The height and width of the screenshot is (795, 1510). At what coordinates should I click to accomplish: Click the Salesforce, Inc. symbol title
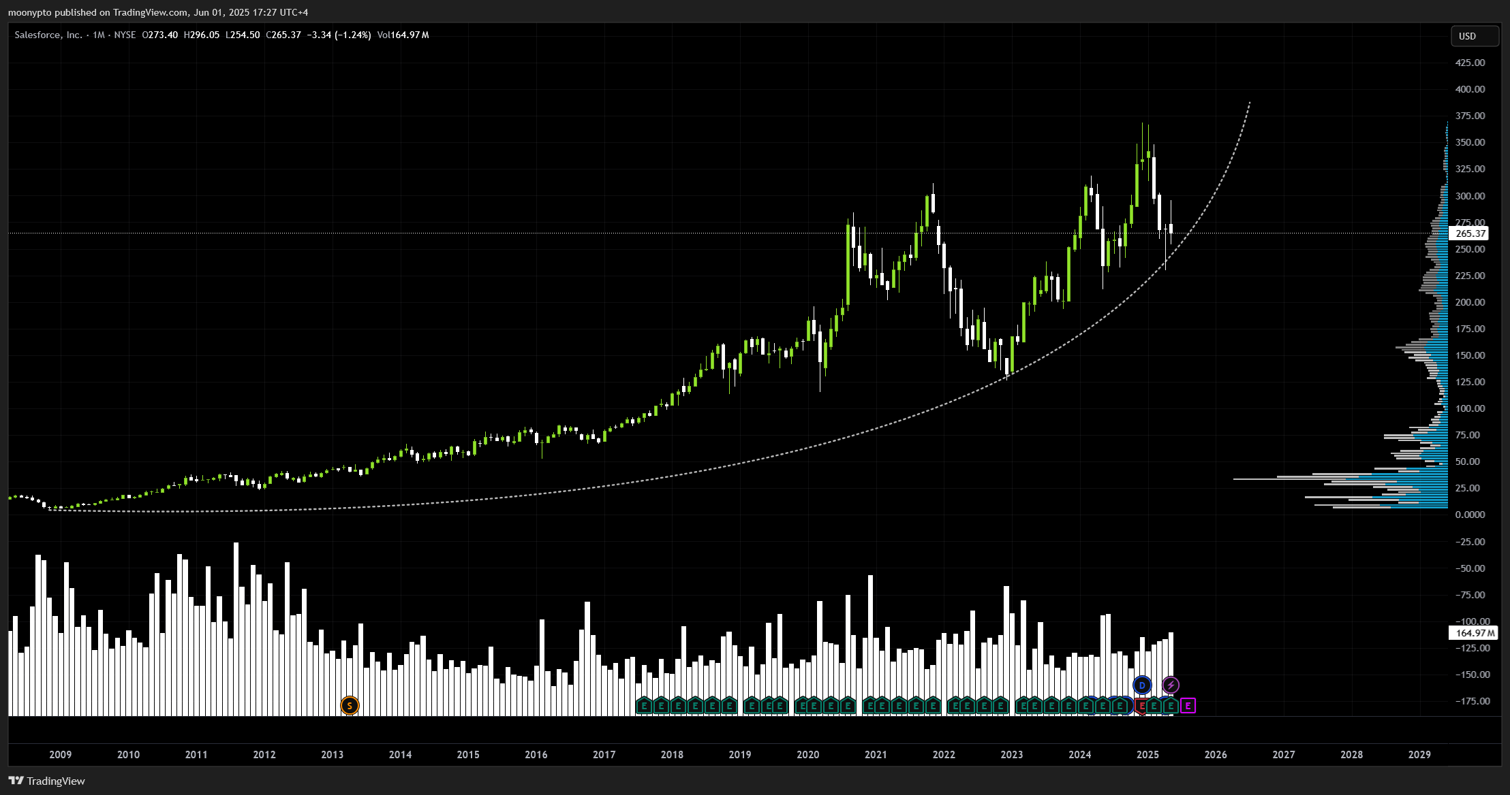pos(48,35)
